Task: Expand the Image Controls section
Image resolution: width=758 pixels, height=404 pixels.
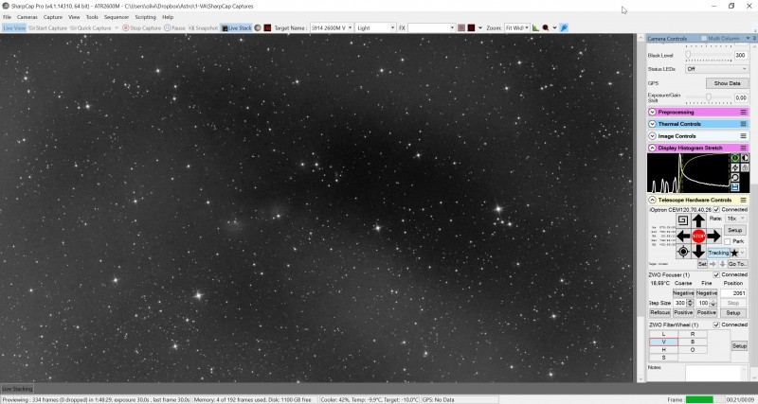Action: click(652, 136)
